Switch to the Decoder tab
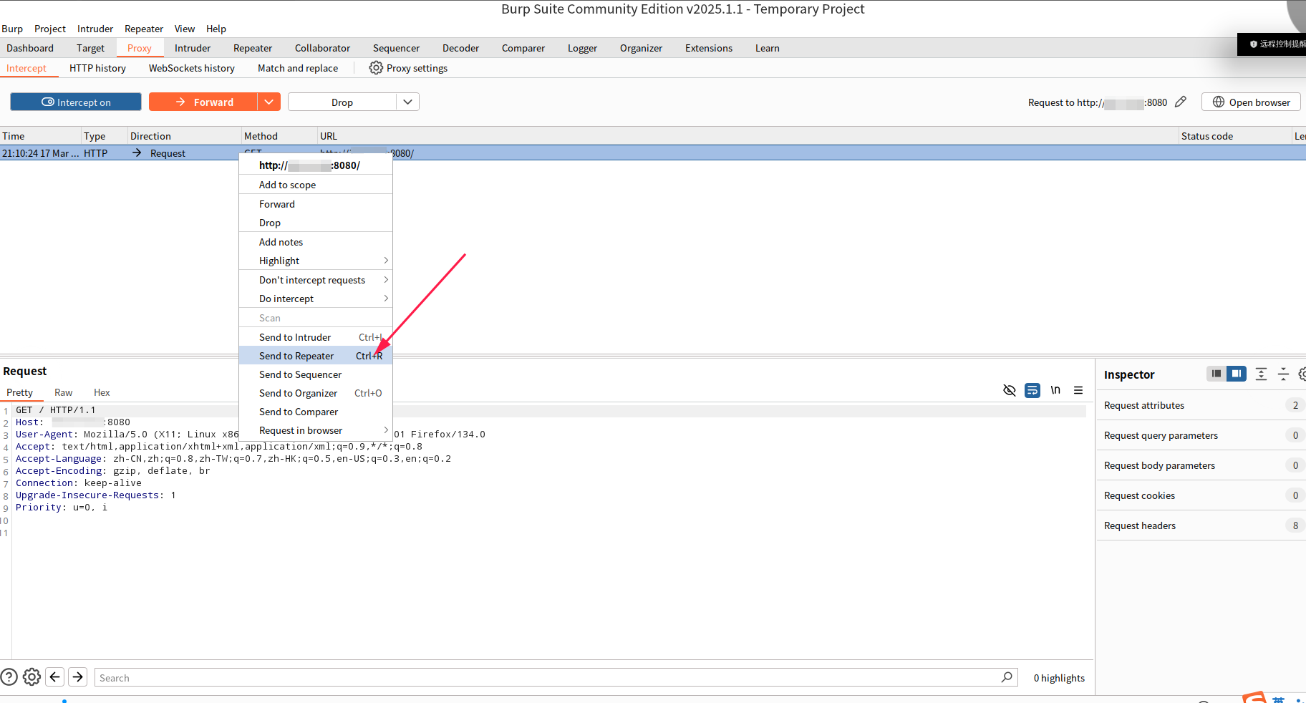This screenshot has width=1306, height=703. click(x=460, y=48)
